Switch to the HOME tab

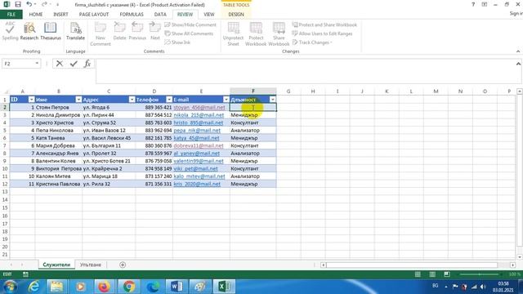click(x=36, y=15)
